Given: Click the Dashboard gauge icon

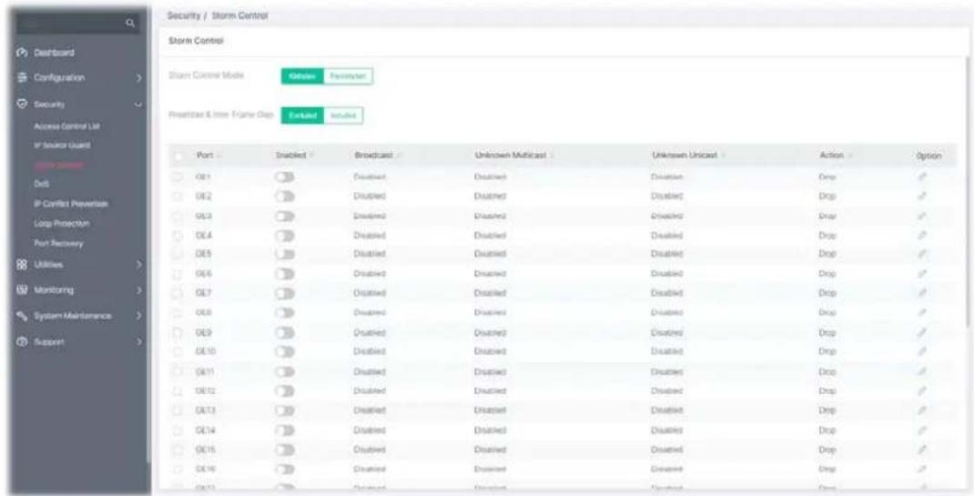Looking at the screenshot, I should (21, 53).
